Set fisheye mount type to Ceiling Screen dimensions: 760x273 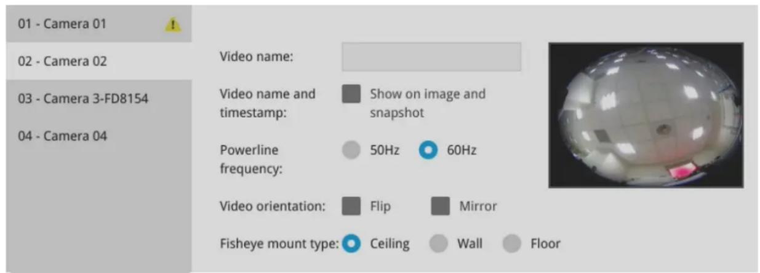tap(351, 244)
